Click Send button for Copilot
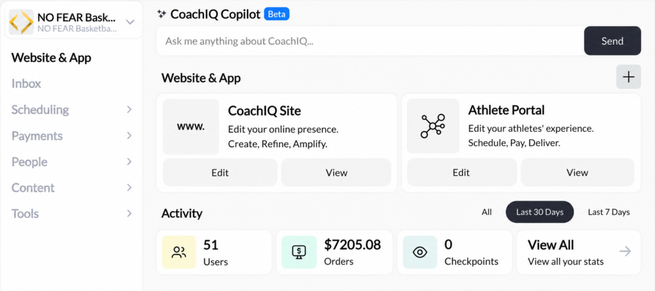Viewport: 655px width, 291px height. [612, 41]
